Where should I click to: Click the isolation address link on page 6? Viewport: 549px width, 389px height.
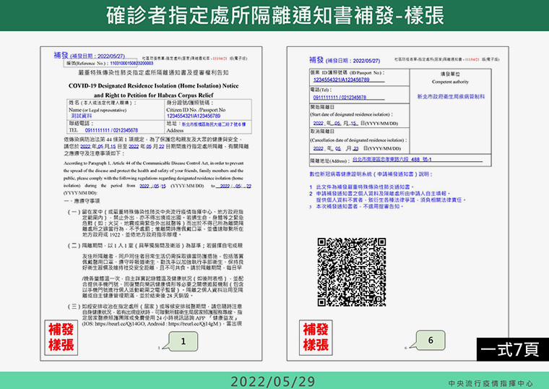click(392, 160)
